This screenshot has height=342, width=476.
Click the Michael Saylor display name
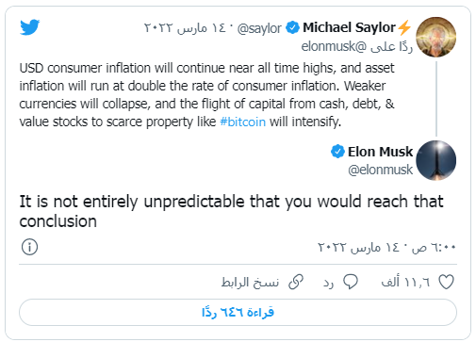click(x=349, y=27)
